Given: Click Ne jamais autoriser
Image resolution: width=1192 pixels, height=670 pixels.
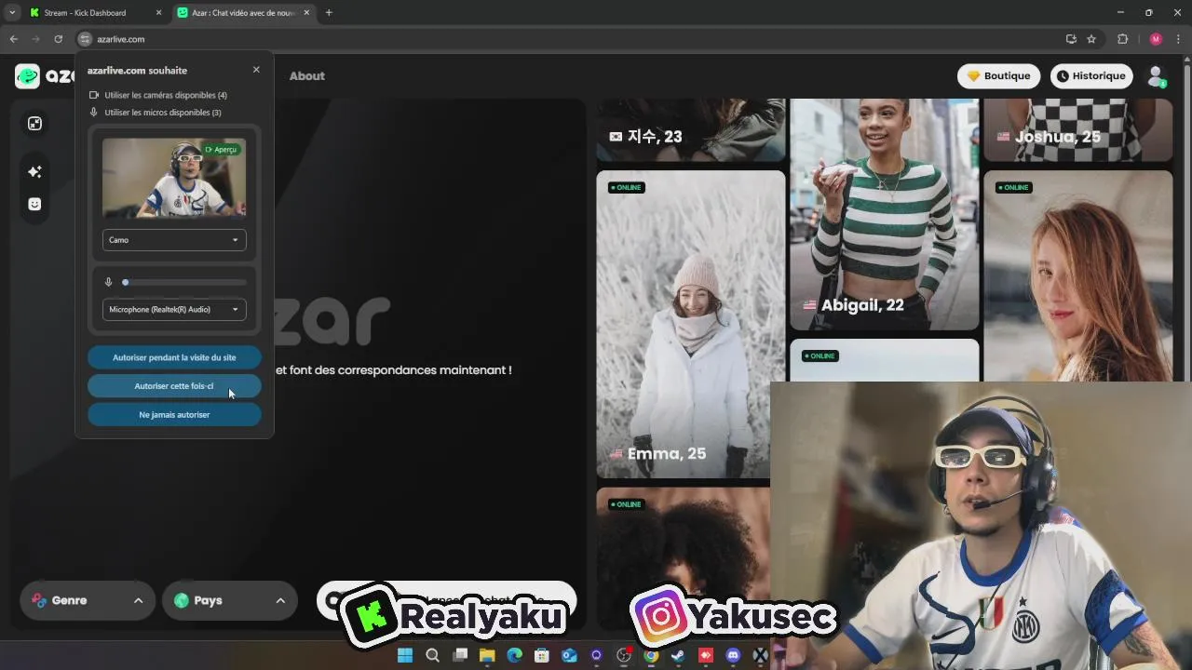Looking at the screenshot, I should pyautogui.click(x=174, y=415).
